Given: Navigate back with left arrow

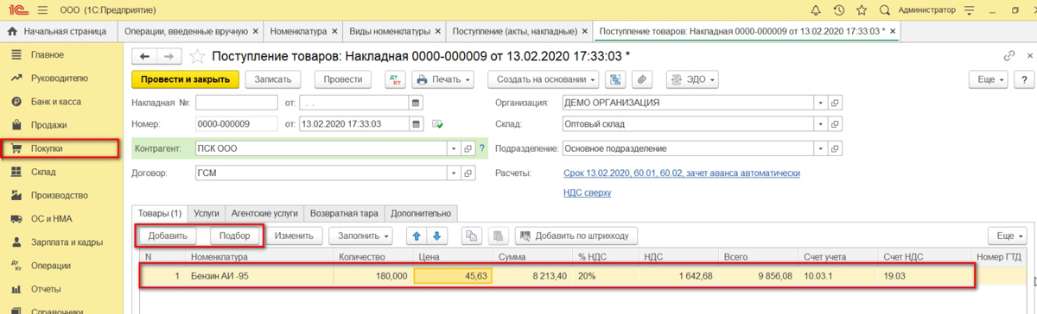Looking at the screenshot, I should coord(144,56).
